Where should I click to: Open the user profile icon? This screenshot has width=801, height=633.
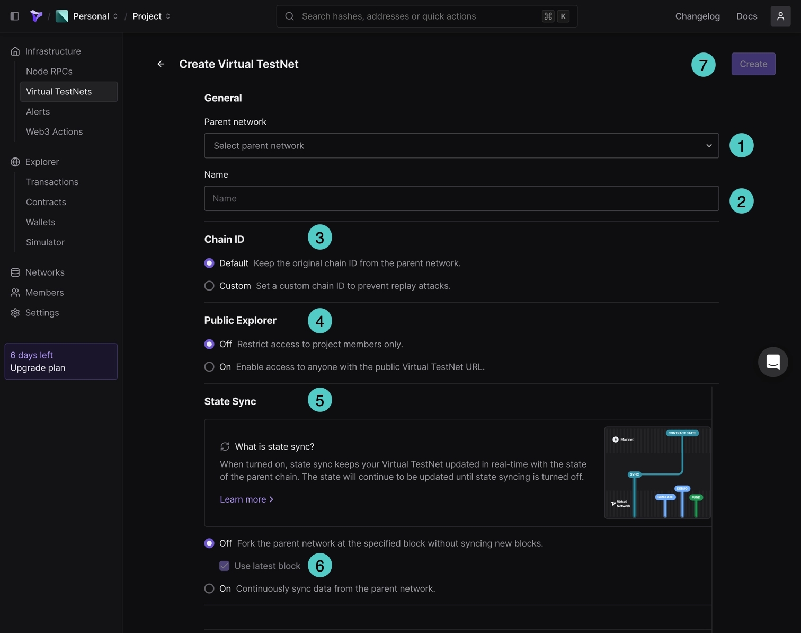tap(780, 16)
